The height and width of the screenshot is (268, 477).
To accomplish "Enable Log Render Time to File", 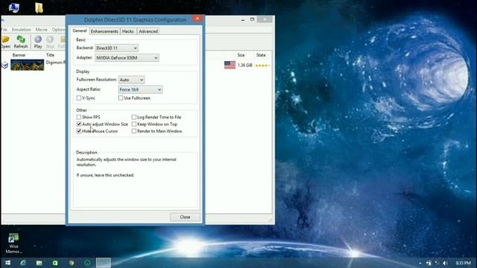I will 134,117.
